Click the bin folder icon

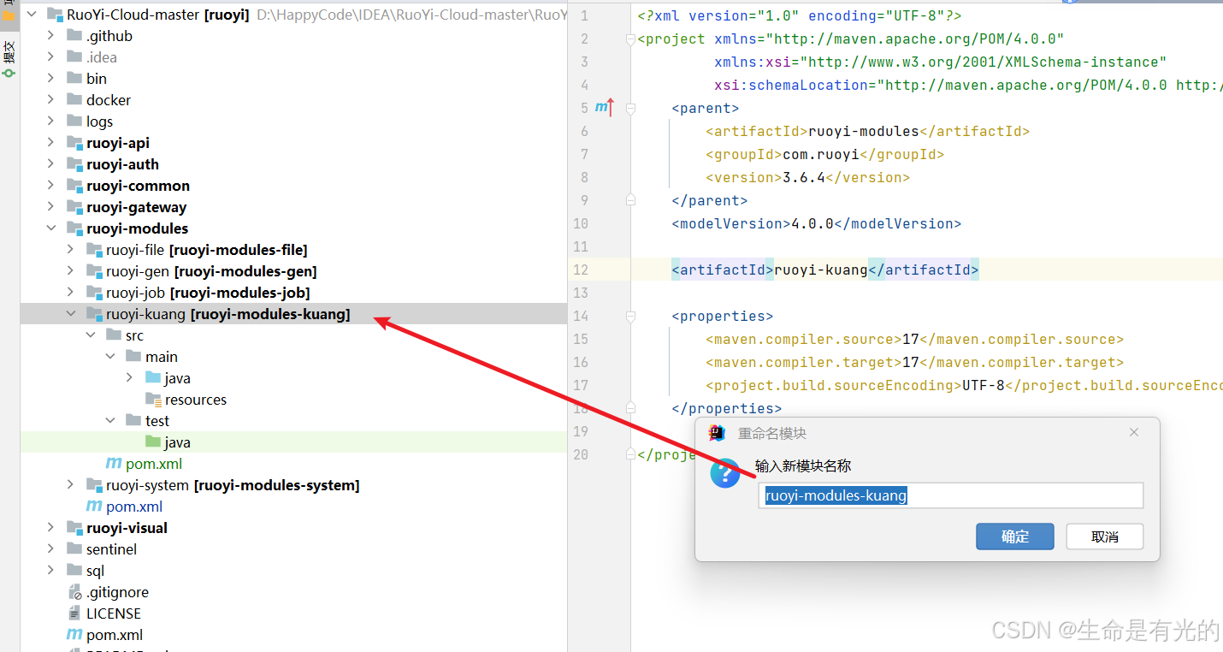[74, 79]
